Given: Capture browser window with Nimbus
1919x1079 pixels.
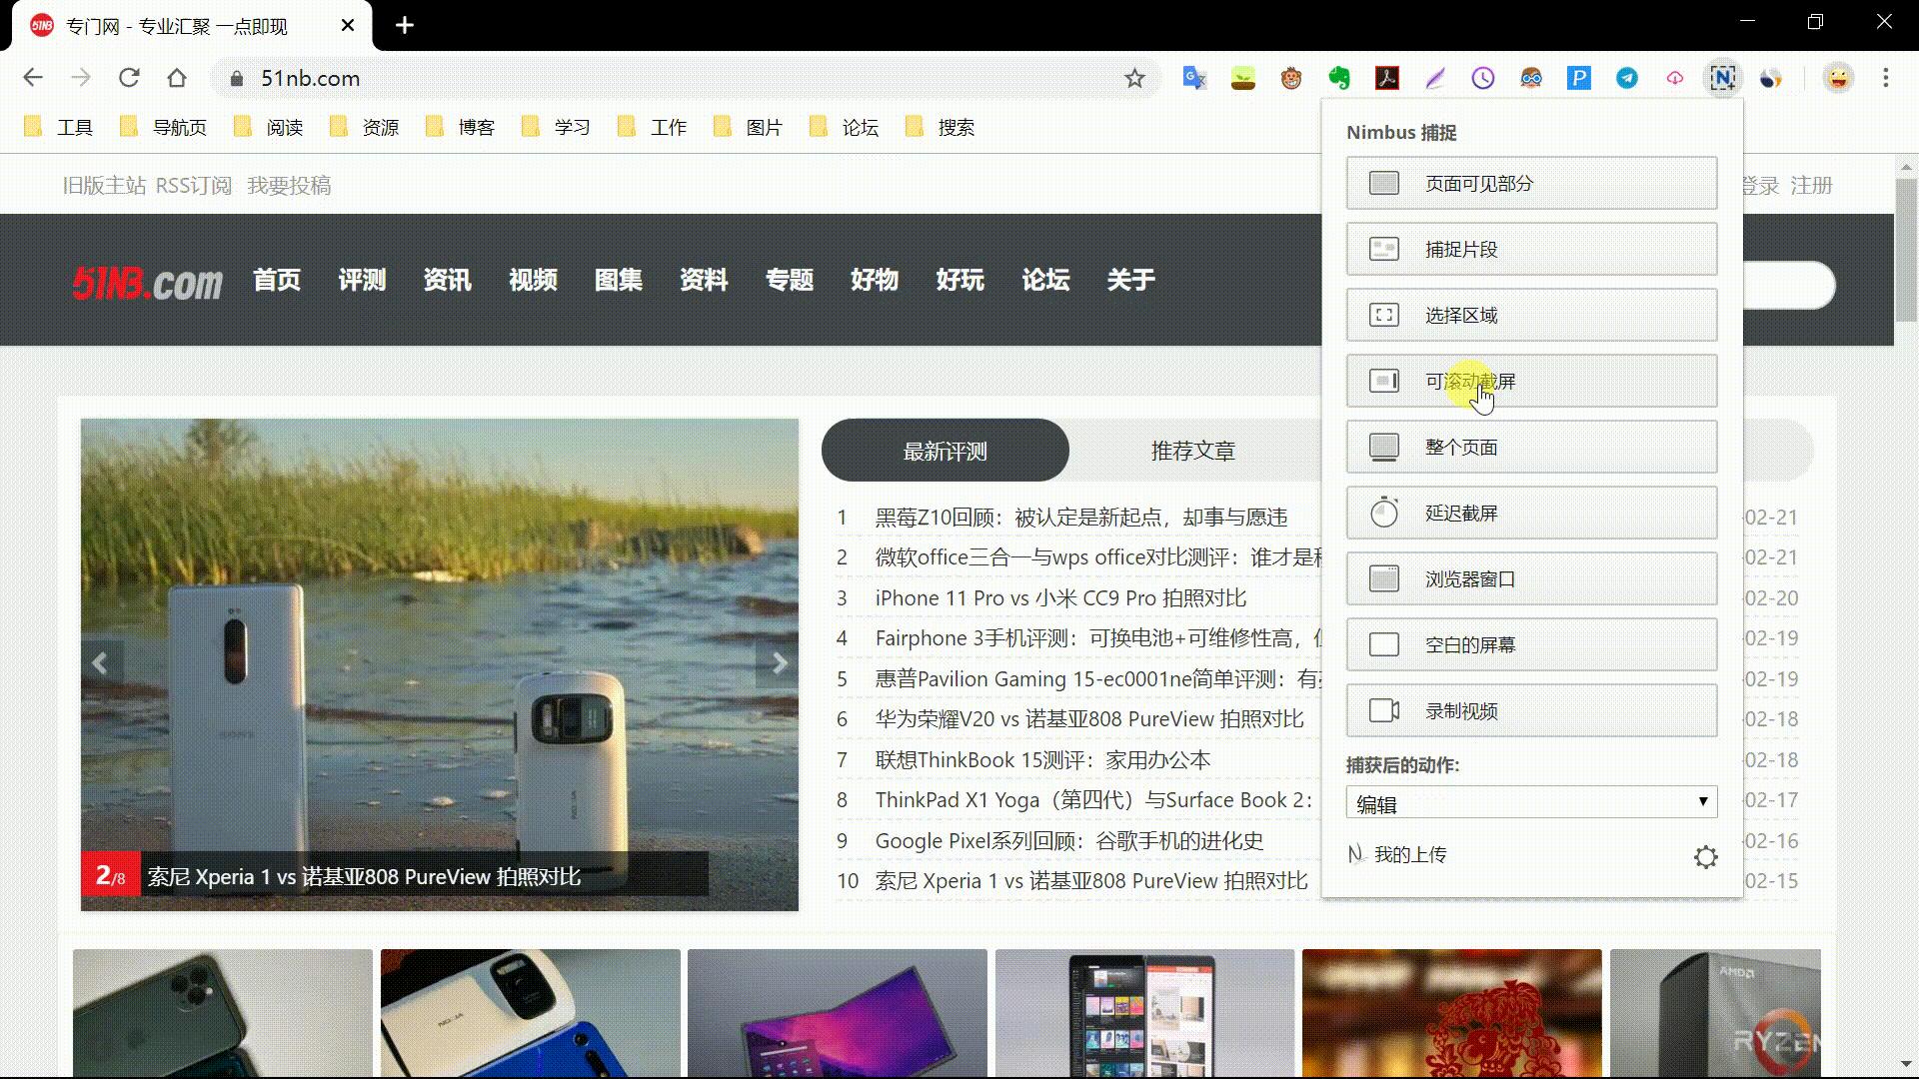Looking at the screenshot, I should [x=1530, y=578].
